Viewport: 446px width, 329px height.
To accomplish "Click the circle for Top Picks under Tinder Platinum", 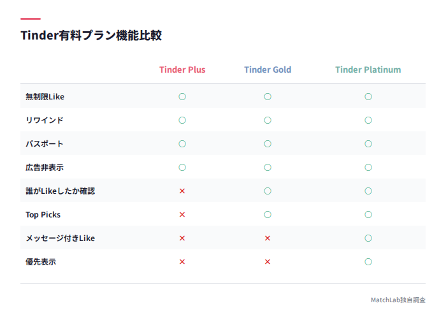I will point(368,215).
